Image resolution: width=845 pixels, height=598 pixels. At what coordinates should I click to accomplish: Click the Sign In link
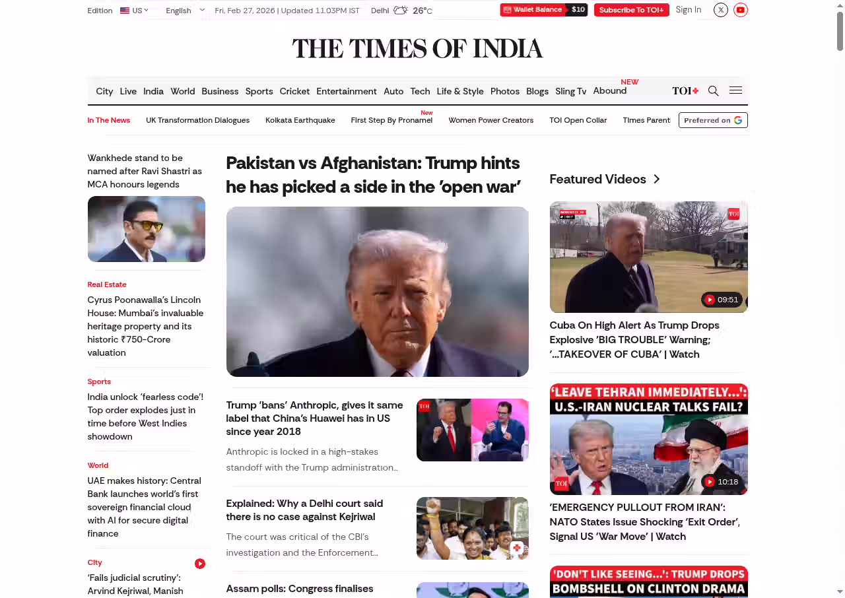[x=689, y=10]
